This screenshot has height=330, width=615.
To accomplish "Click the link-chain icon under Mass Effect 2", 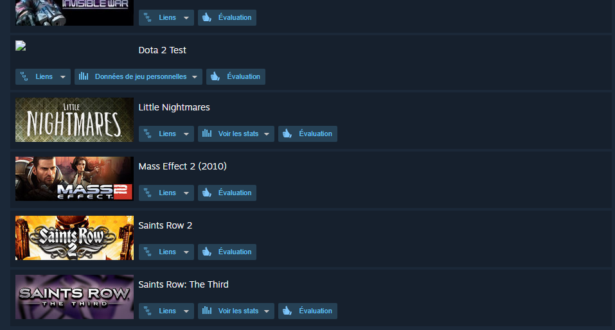I will (x=147, y=193).
